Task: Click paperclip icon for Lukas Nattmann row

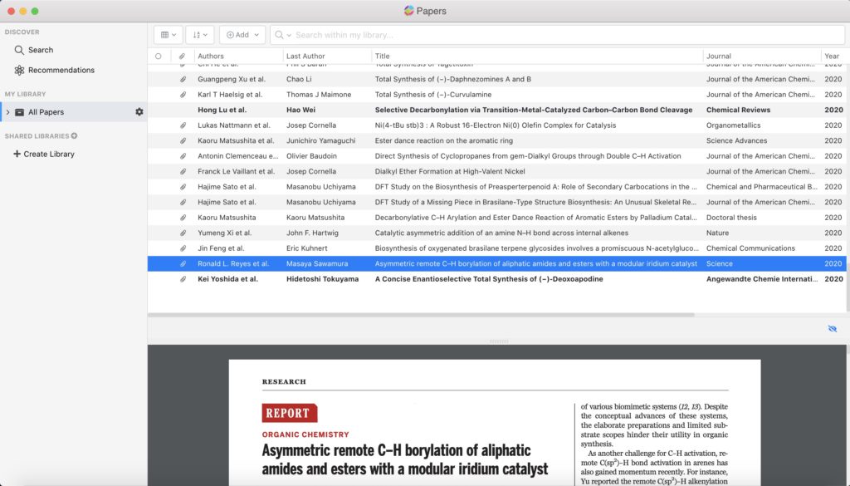Action: [183, 125]
